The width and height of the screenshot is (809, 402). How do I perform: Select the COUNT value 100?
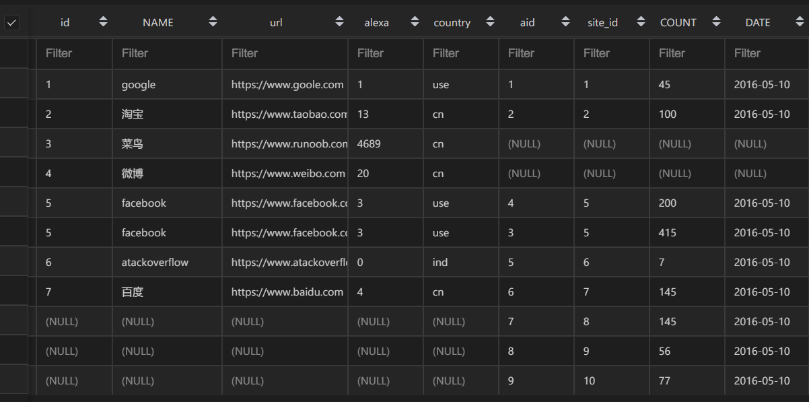[687, 114]
